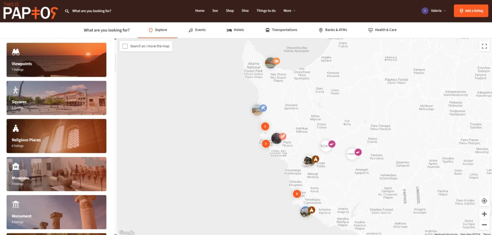Open cluster marker 2 near Coral Bay
This screenshot has width=492, height=235.
click(x=266, y=144)
